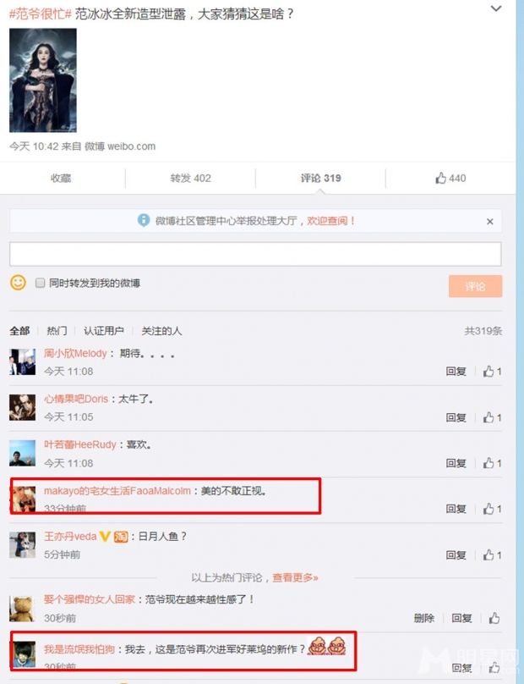Enable 同时转发到我的微博 checkbox
The height and width of the screenshot is (684, 524).
click(x=40, y=283)
